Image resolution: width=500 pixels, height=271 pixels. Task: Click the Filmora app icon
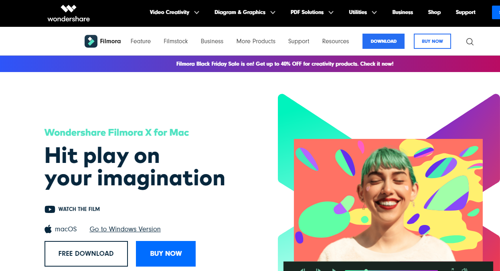(x=91, y=41)
